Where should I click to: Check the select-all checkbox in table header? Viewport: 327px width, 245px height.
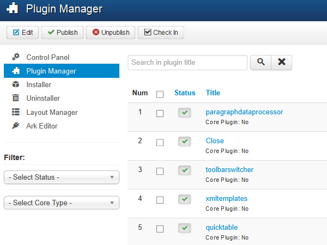tap(160, 94)
